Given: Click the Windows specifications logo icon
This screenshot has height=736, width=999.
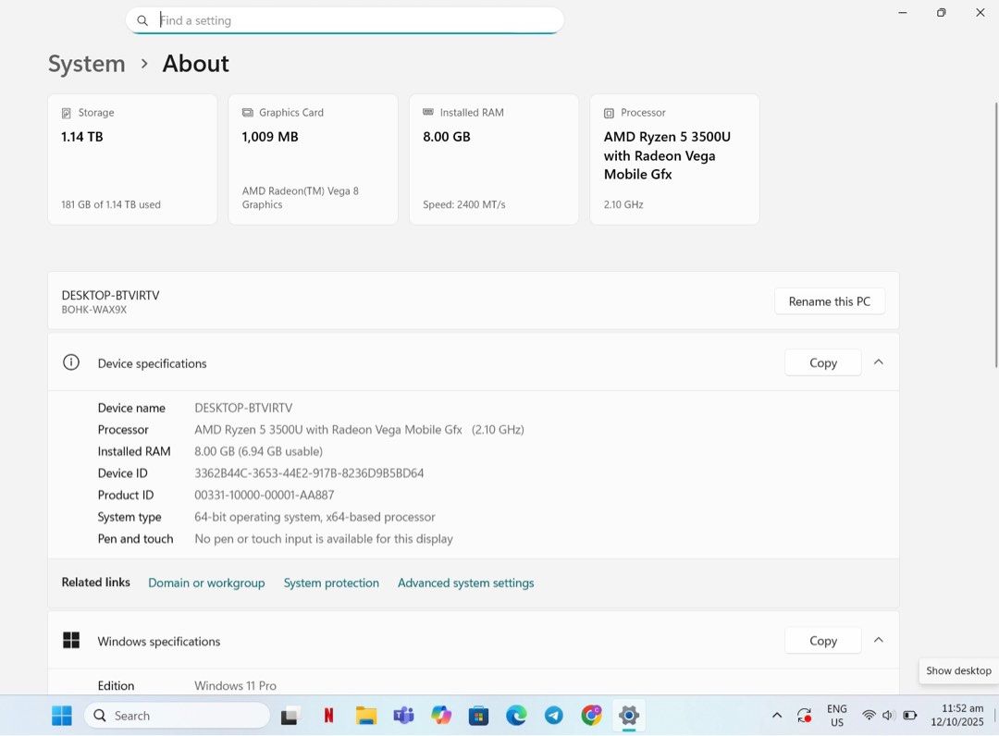Looking at the screenshot, I should (71, 640).
